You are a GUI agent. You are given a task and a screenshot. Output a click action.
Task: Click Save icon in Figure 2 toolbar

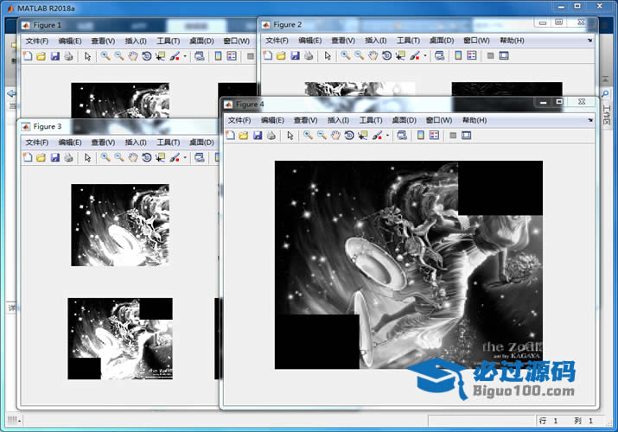click(295, 55)
